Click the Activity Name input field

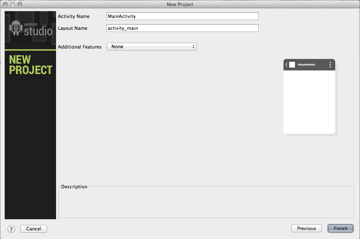pos(182,16)
